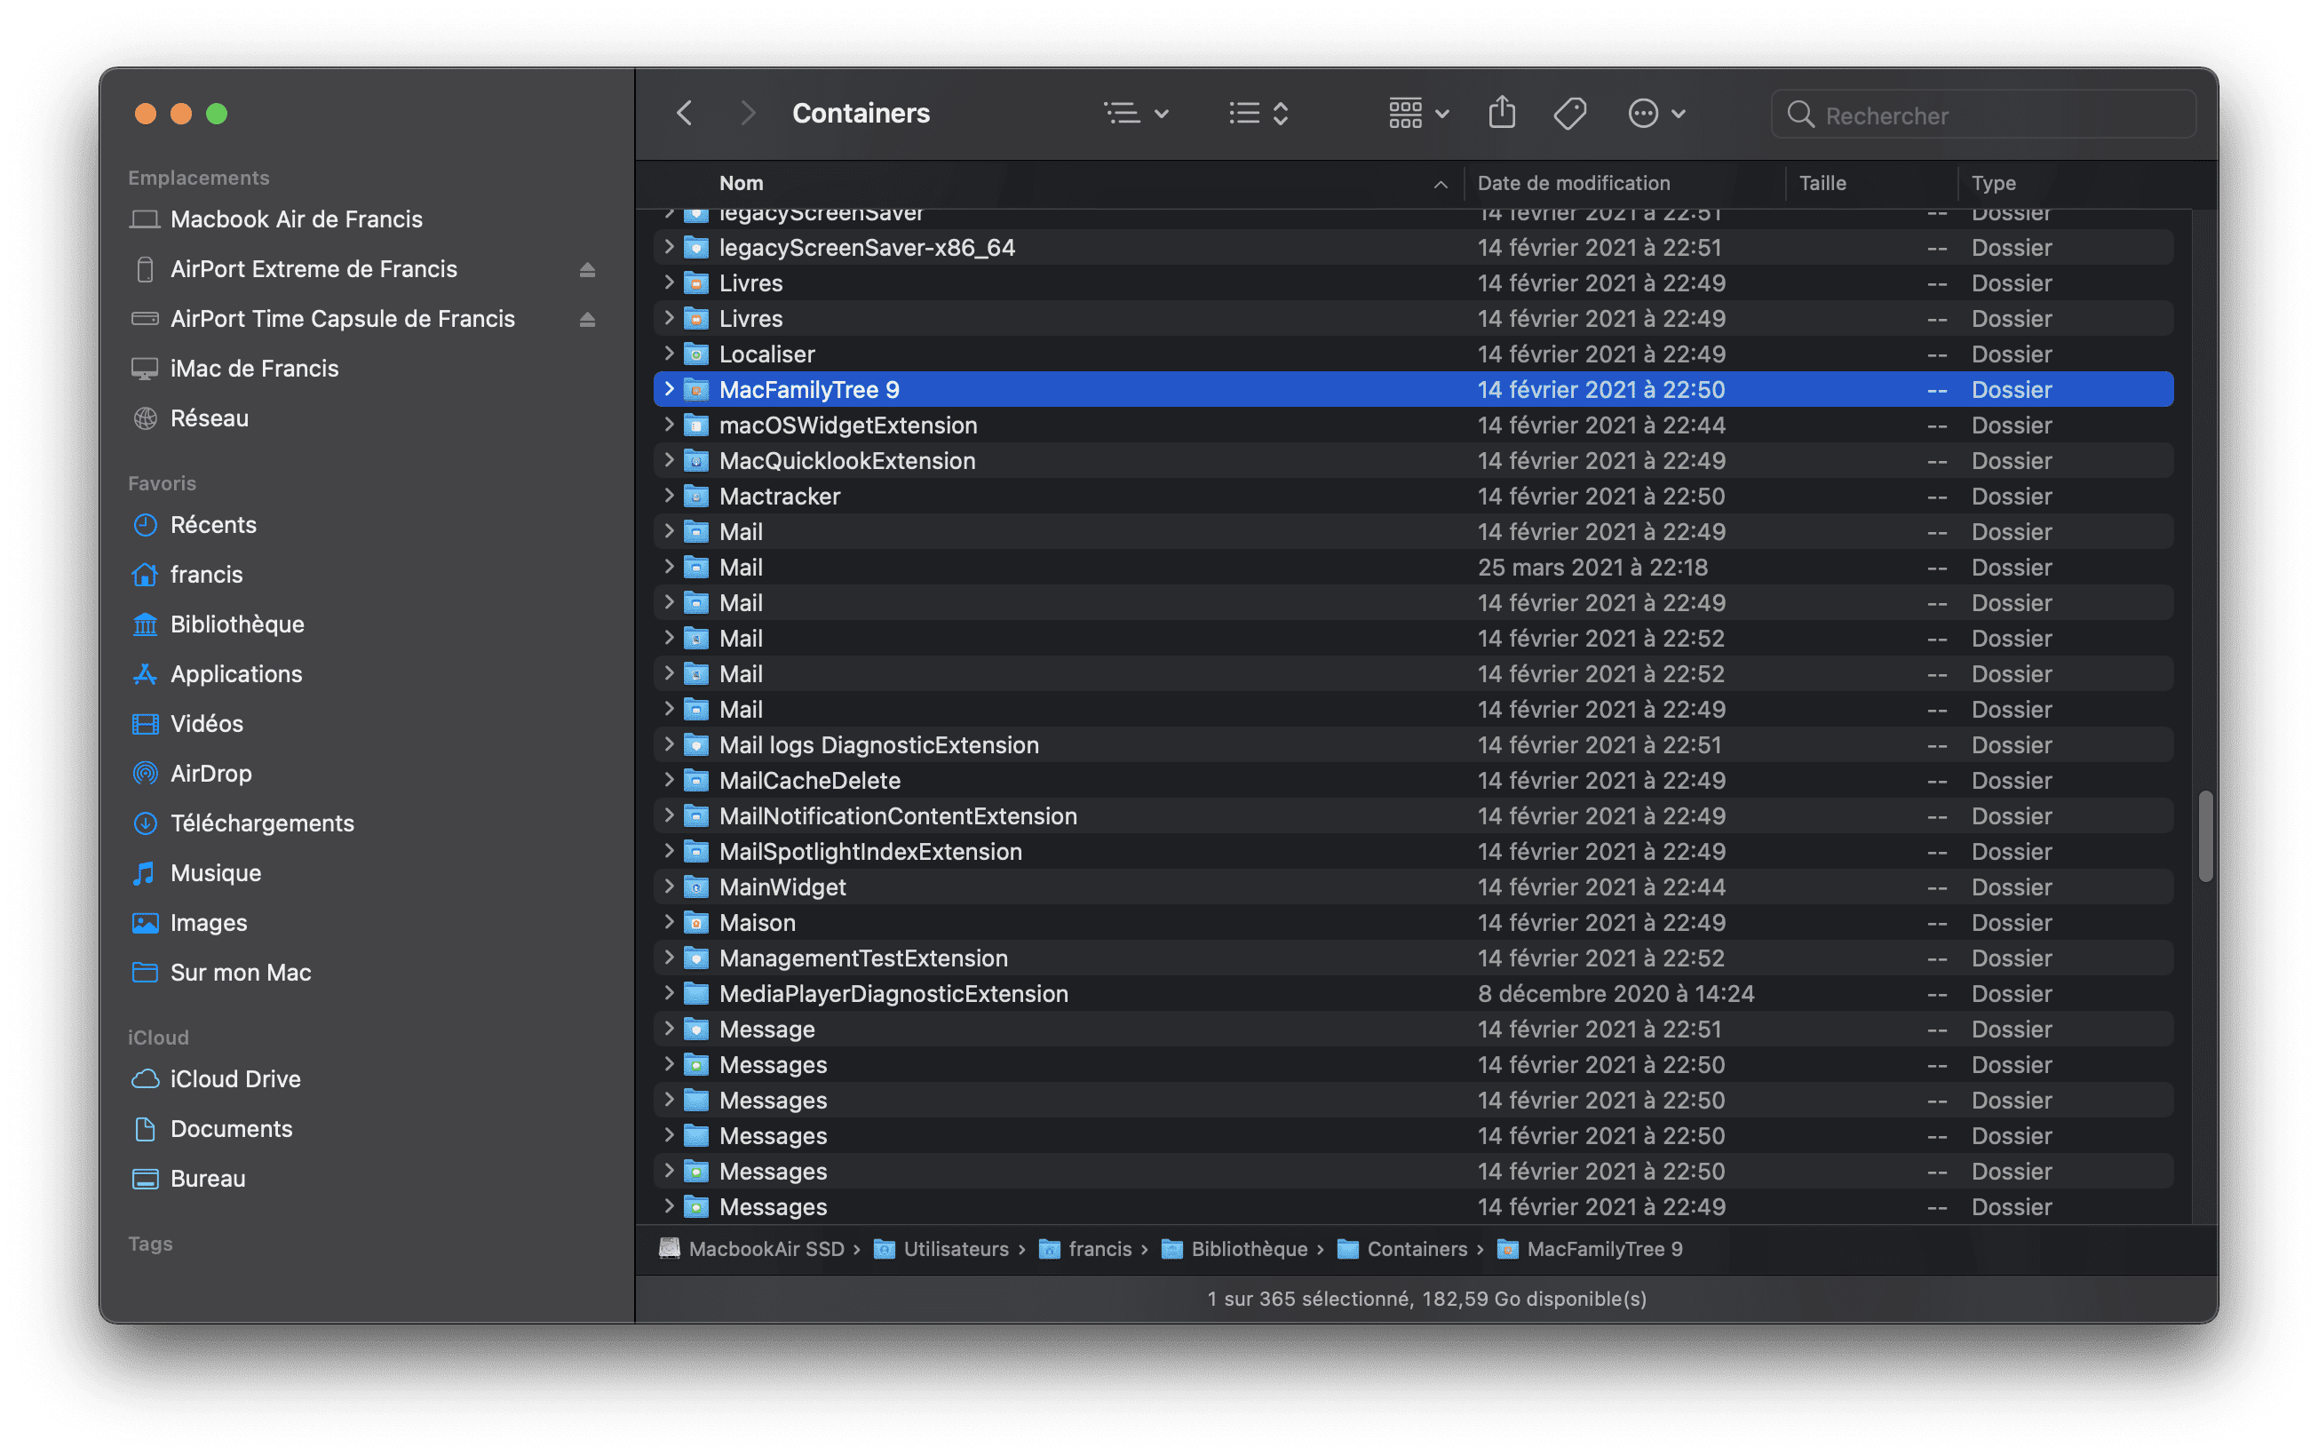Expand the MacFamilyTree 9 folder
This screenshot has height=1455, width=2318.
point(669,390)
